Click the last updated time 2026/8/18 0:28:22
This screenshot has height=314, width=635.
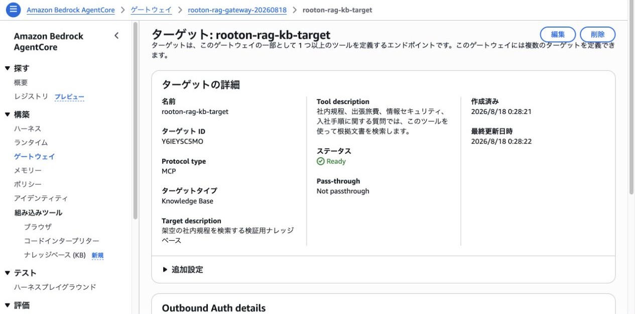(501, 141)
